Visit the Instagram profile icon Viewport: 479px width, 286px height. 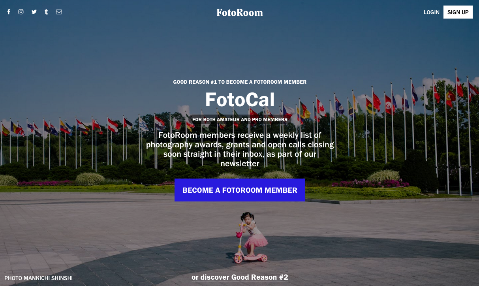21,12
